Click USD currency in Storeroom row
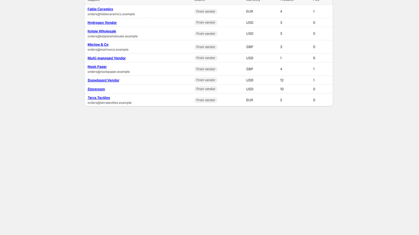This screenshot has height=235, width=419. coord(249,89)
